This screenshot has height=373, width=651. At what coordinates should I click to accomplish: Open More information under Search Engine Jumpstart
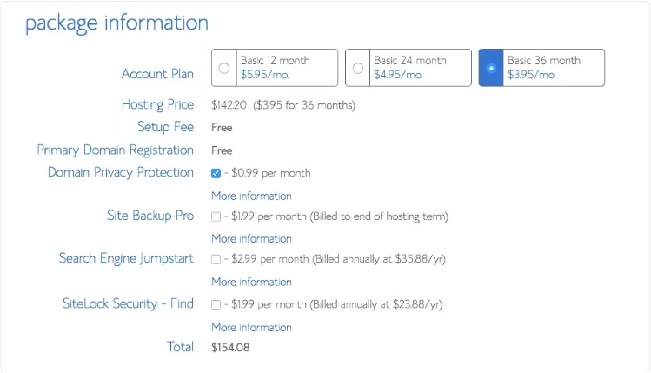click(x=251, y=282)
